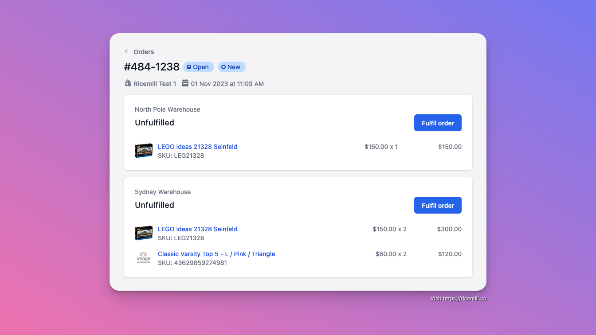Fulfil the North Pole Warehouse order
Image resolution: width=596 pixels, height=335 pixels.
pyautogui.click(x=438, y=123)
